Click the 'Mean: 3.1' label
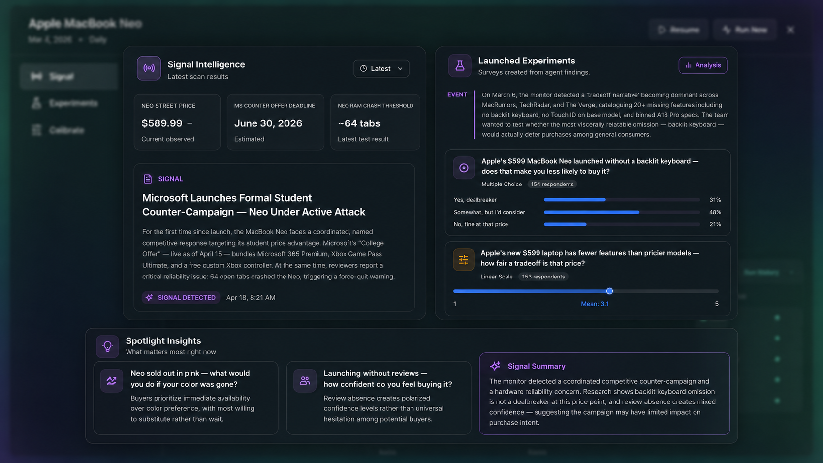The height and width of the screenshot is (463, 823). click(595, 304)
